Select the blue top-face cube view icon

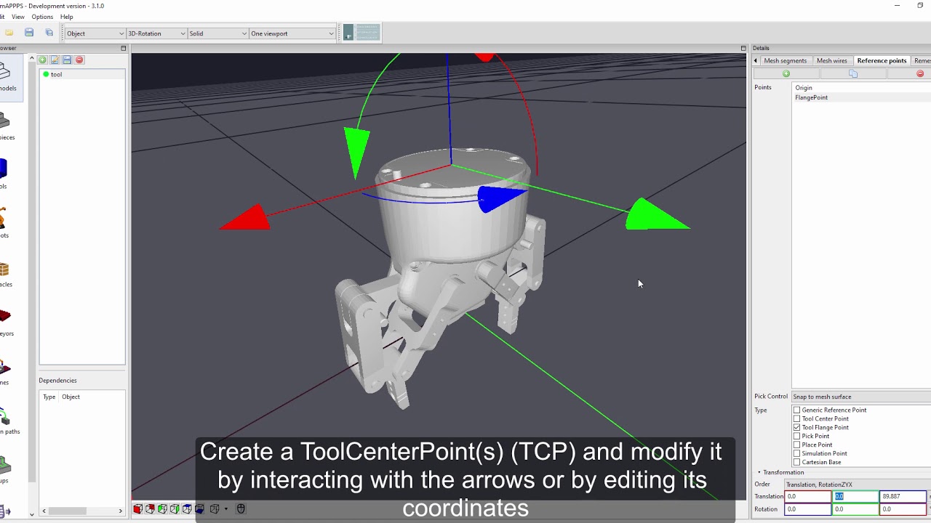click(187, 509)
